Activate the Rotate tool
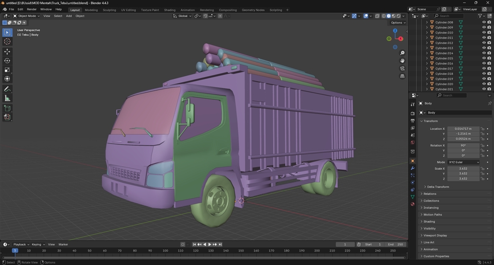Image resolution: width=494 pixels, height=265 pixels. [7, 61]
